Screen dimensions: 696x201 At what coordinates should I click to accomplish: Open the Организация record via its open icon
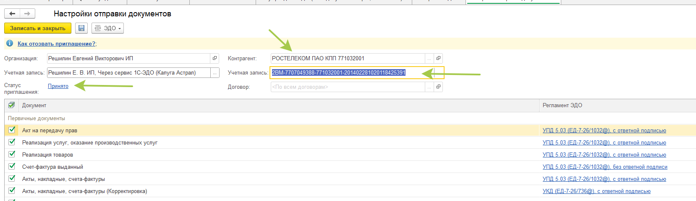215,58
